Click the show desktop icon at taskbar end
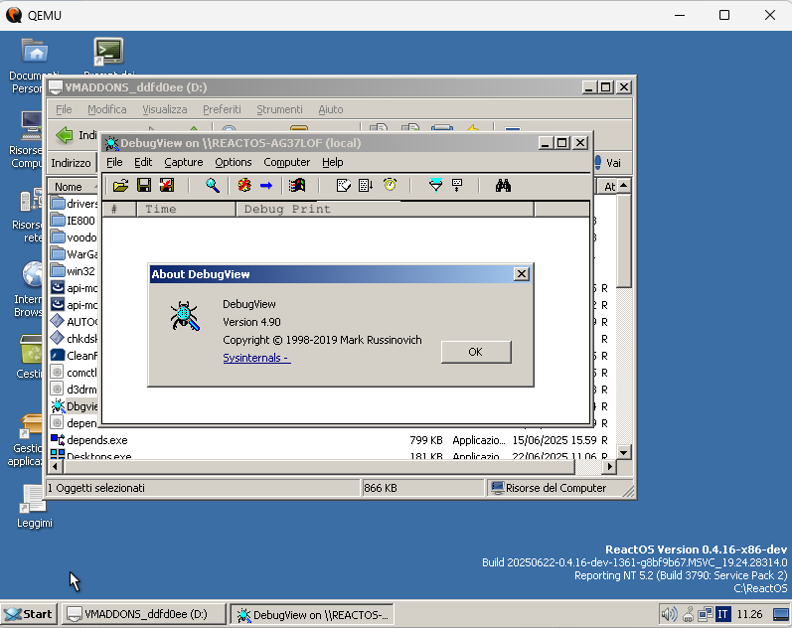Image resolution: width=792 pixels, height=628 pixels. click(x=781, y=614)
